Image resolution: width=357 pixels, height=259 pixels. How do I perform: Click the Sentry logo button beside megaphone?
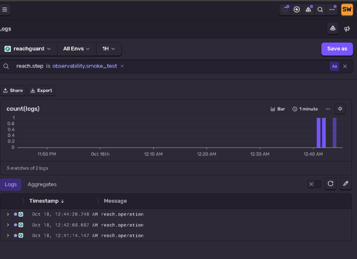(333, 28)
